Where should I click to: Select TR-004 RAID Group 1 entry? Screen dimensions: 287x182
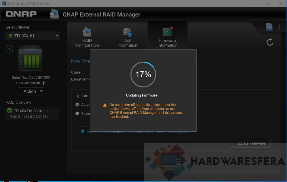point(32,113)
